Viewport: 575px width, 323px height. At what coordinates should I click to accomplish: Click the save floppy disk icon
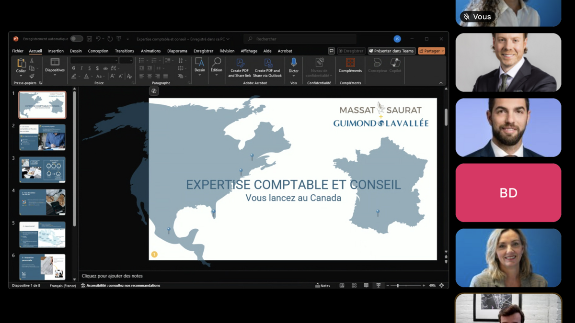[x=89, y=39]
